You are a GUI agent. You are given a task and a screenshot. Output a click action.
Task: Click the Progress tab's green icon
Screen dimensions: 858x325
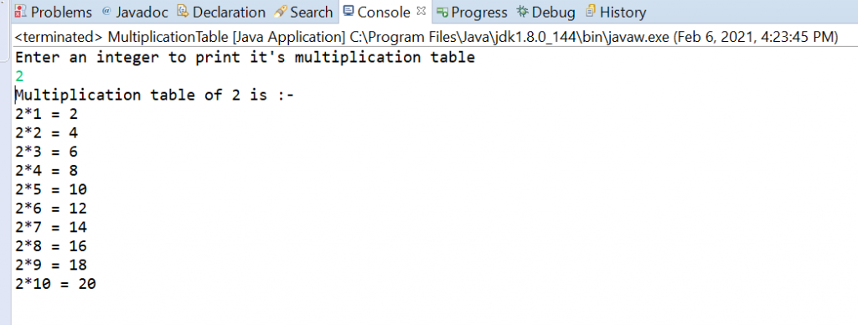pyautogui.click(x=442, y=12)
